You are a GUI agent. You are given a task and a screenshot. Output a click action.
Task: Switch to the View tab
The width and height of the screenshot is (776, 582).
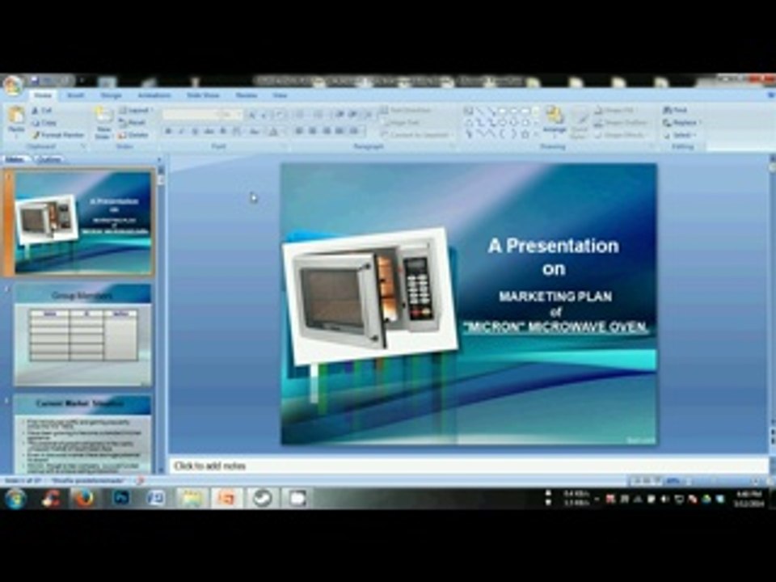[280, 95]
